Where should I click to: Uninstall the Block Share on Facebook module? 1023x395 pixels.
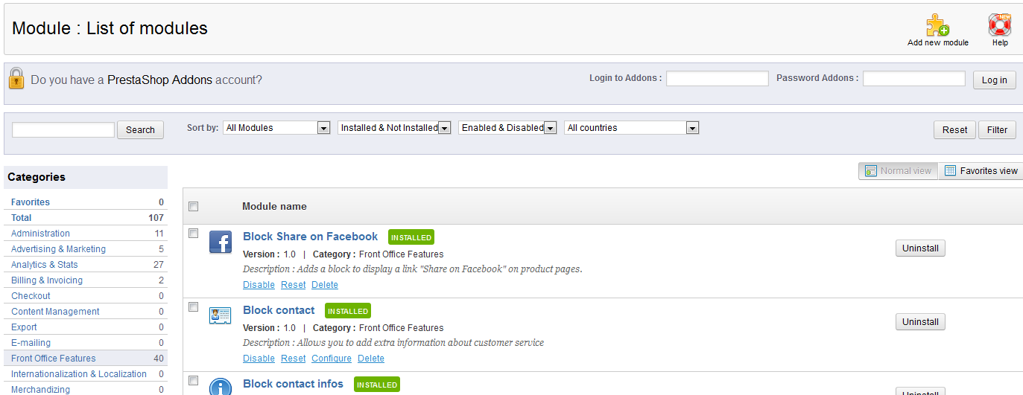[920, 248]
